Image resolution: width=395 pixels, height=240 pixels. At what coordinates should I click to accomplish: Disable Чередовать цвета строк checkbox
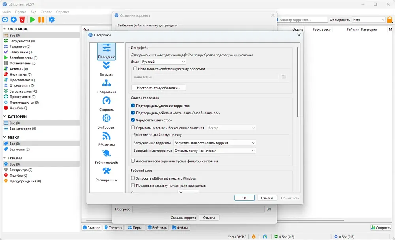pyautogui.click(x=133, y=120)
